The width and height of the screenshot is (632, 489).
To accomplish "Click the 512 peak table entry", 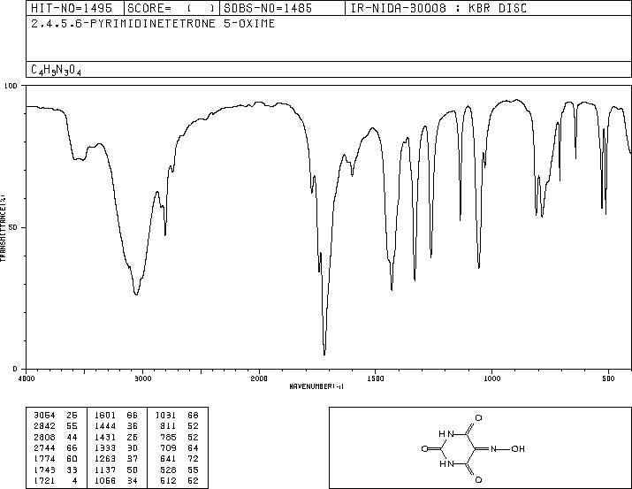I will (168, 480).
